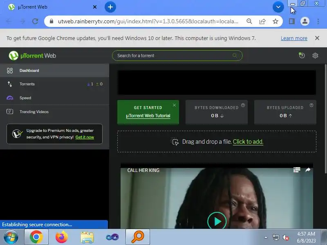Click Chrome in the taskbar
The height and width of the screenshot is (245, 327).
[36, 237]
